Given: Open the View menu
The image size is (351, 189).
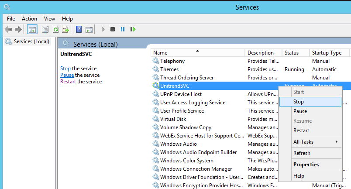Looking at the screenshot, I should click(49, 19).
